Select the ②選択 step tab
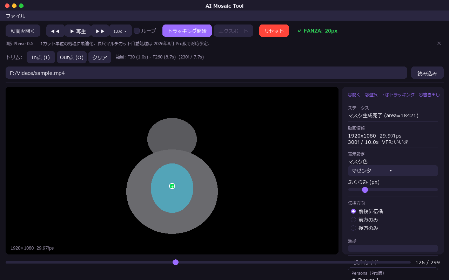This screenshot has height=280, width=449. click(371, 95)
